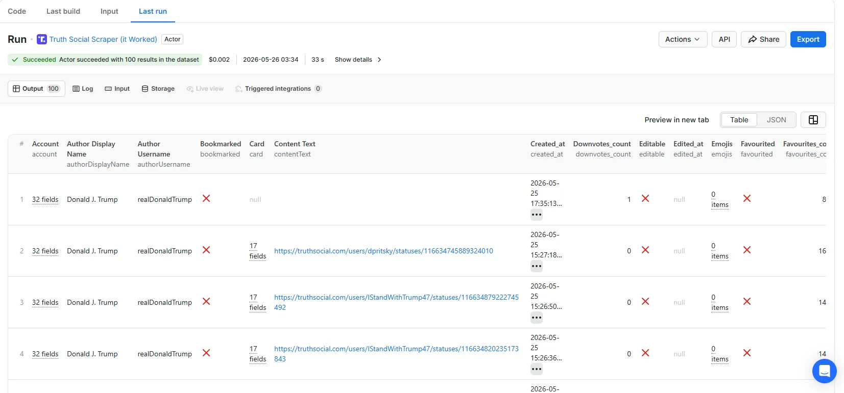Image resolution: width=844 pixels, height=393 pixels.
Task: Click the Bookmarked column header
Action: [x=221, y=144]
